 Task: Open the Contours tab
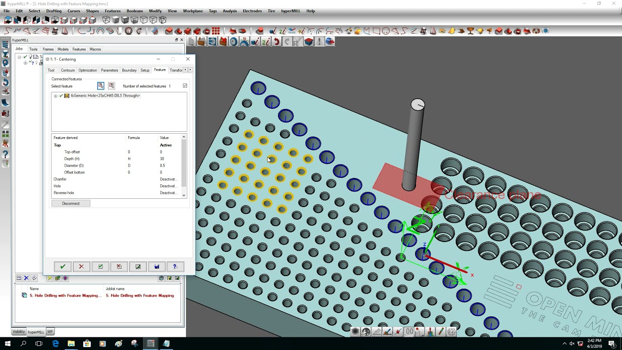[68, 70]
